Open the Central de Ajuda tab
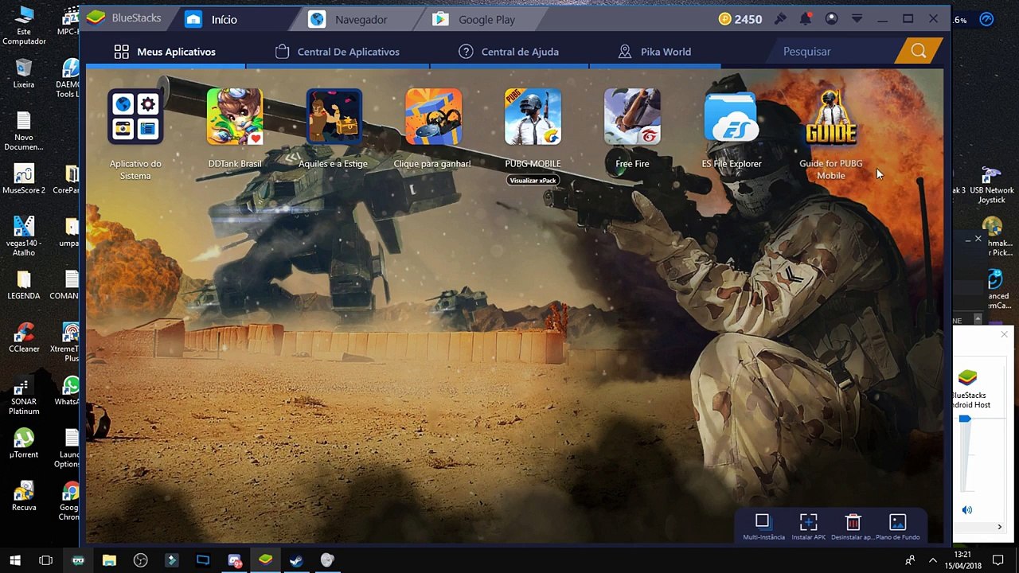This screenshot has width=1019, height=573. [509, 52]
